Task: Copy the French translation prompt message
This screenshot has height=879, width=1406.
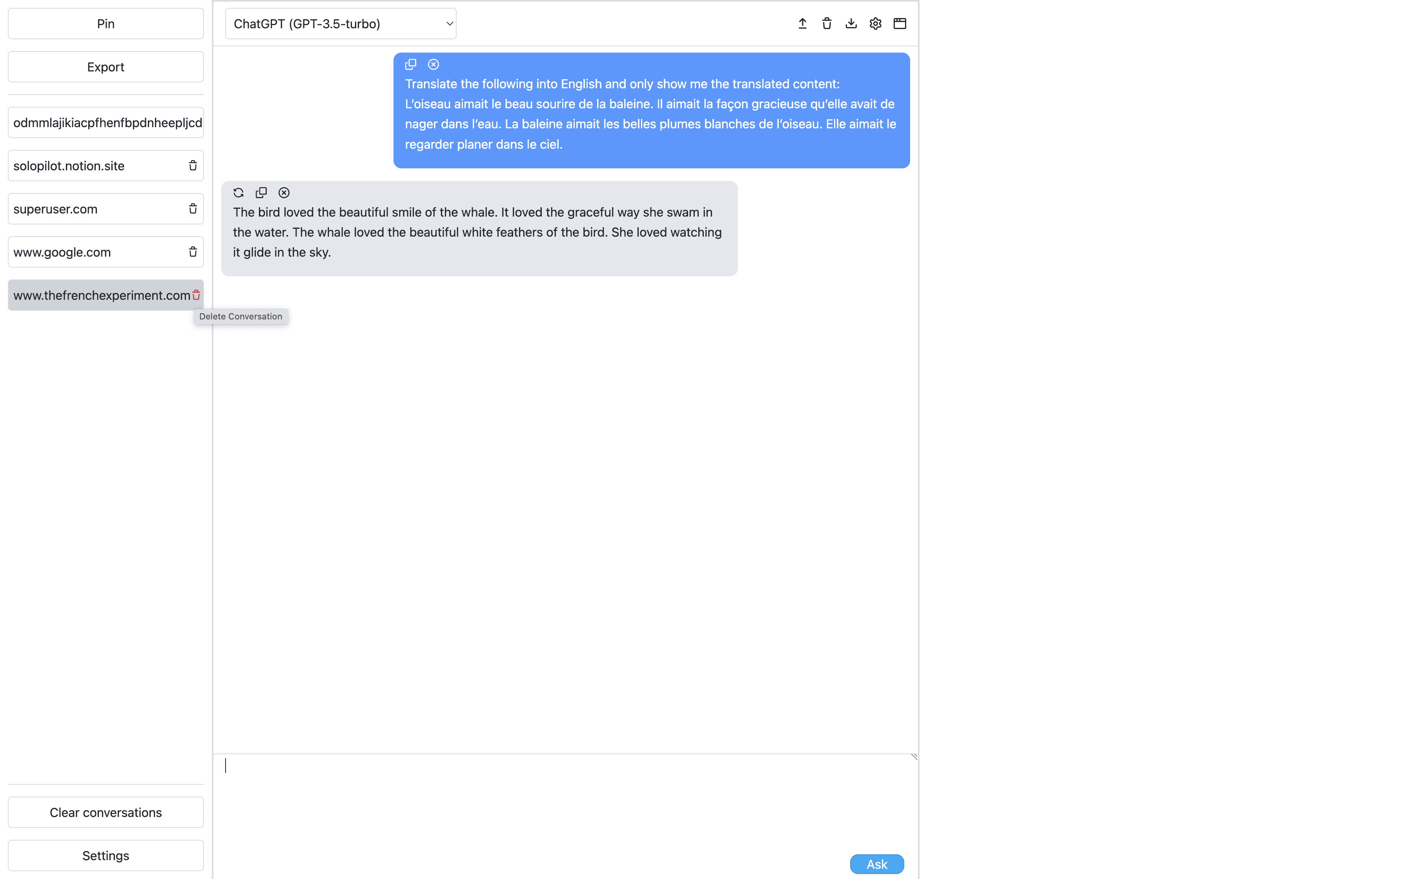Action: coord(411,64)
